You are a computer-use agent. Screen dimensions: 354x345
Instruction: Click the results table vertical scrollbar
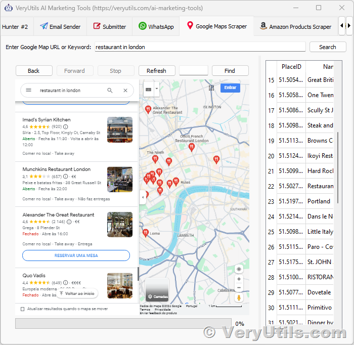(x=338, y=167)
